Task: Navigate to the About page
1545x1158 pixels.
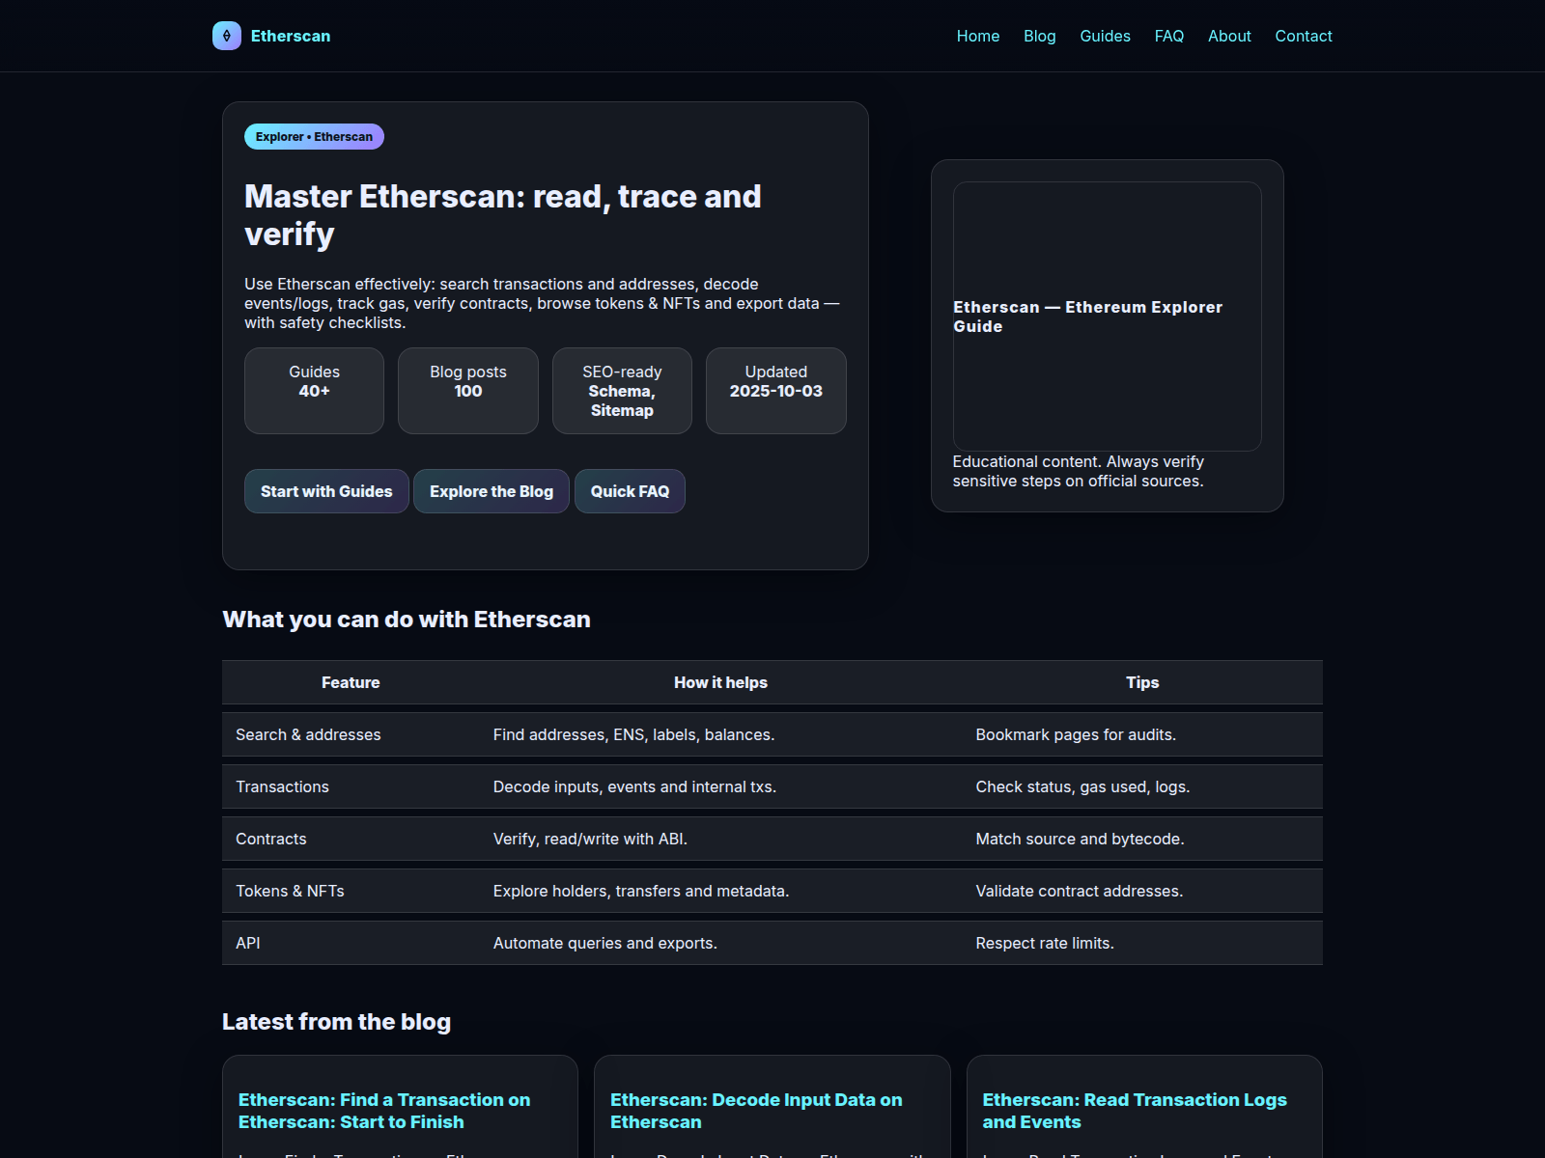Action: 1229,36
